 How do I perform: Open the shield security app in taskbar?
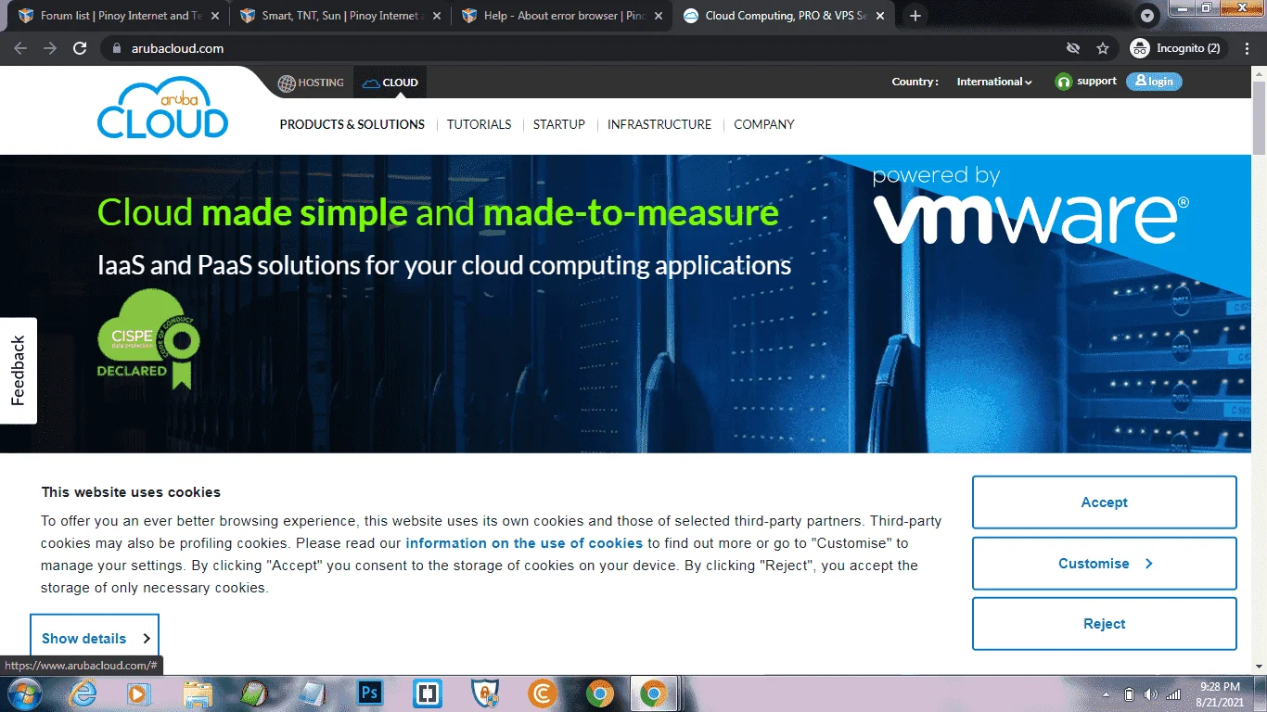(x=485, y=693)
